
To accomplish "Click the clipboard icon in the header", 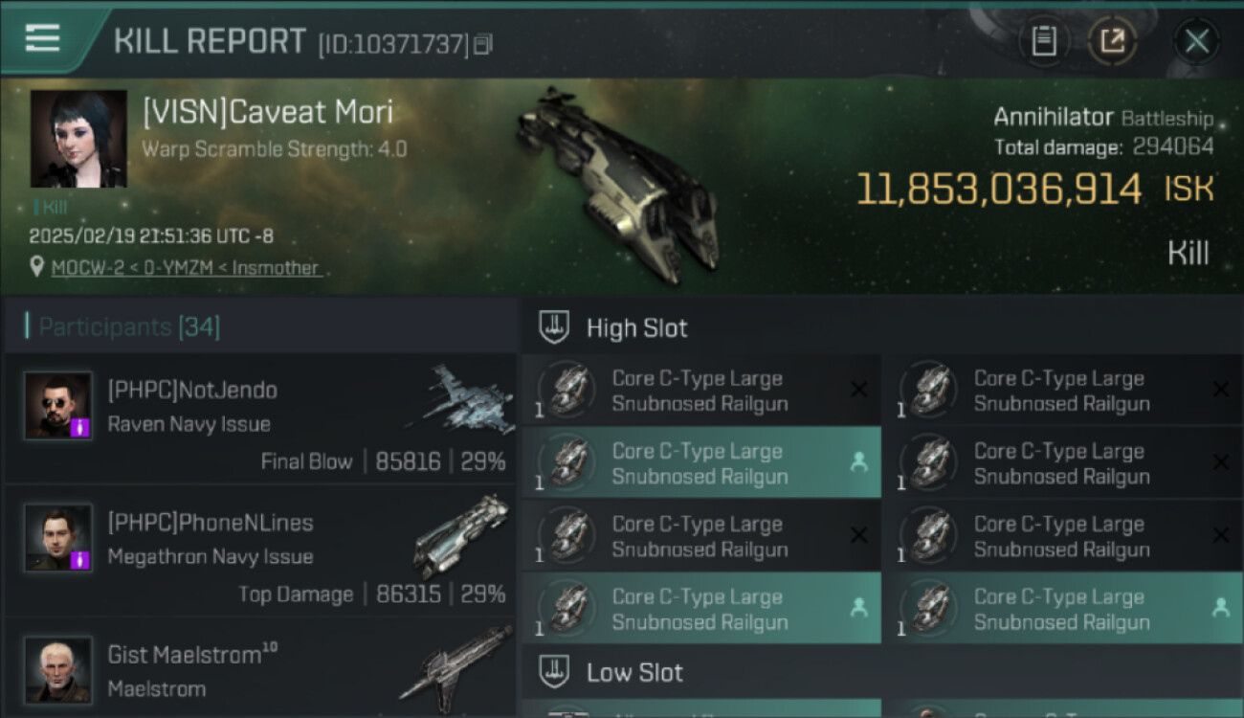I will 1044,41.
